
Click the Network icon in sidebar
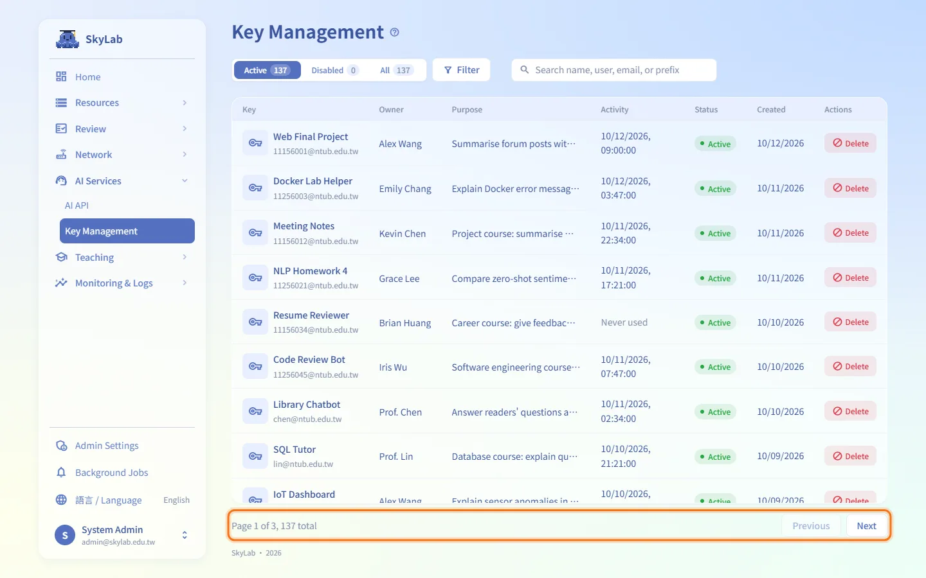[x=61, y=155]
